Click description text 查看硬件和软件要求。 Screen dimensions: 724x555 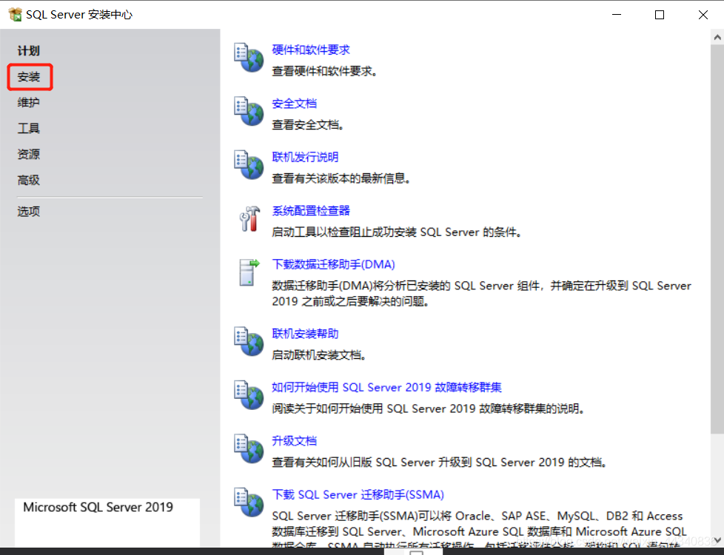pyautogui.click(x=324, y=71)
